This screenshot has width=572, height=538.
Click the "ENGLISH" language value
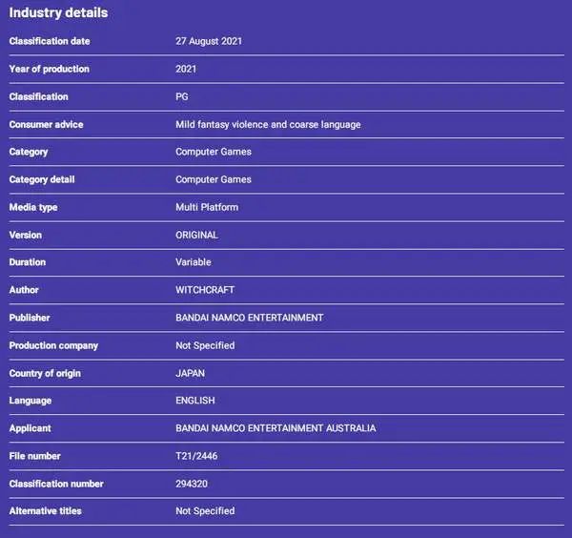click(195, 401)
